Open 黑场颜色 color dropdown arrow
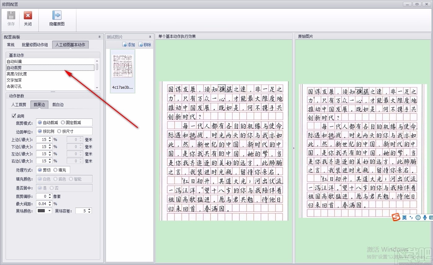The height and width of the screenshot is (265, 433). point(50,211)
